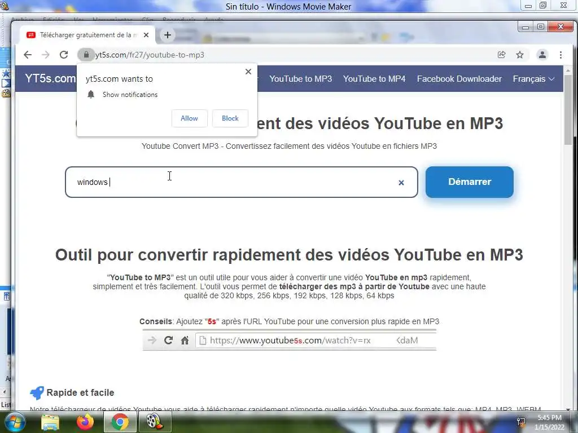The image size is (578, 433).
Task: Open File Explorer from the taskbar
Action: [50, 422]
